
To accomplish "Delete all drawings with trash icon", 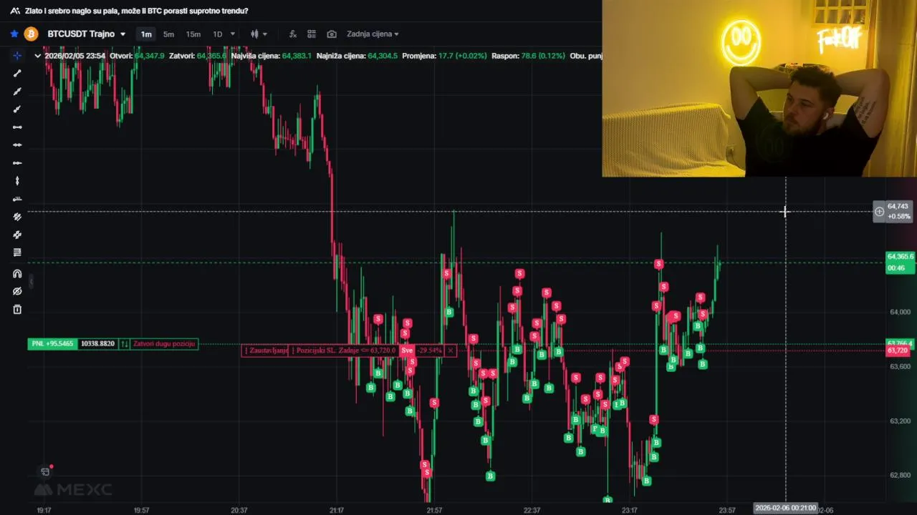I will point(17,310).
